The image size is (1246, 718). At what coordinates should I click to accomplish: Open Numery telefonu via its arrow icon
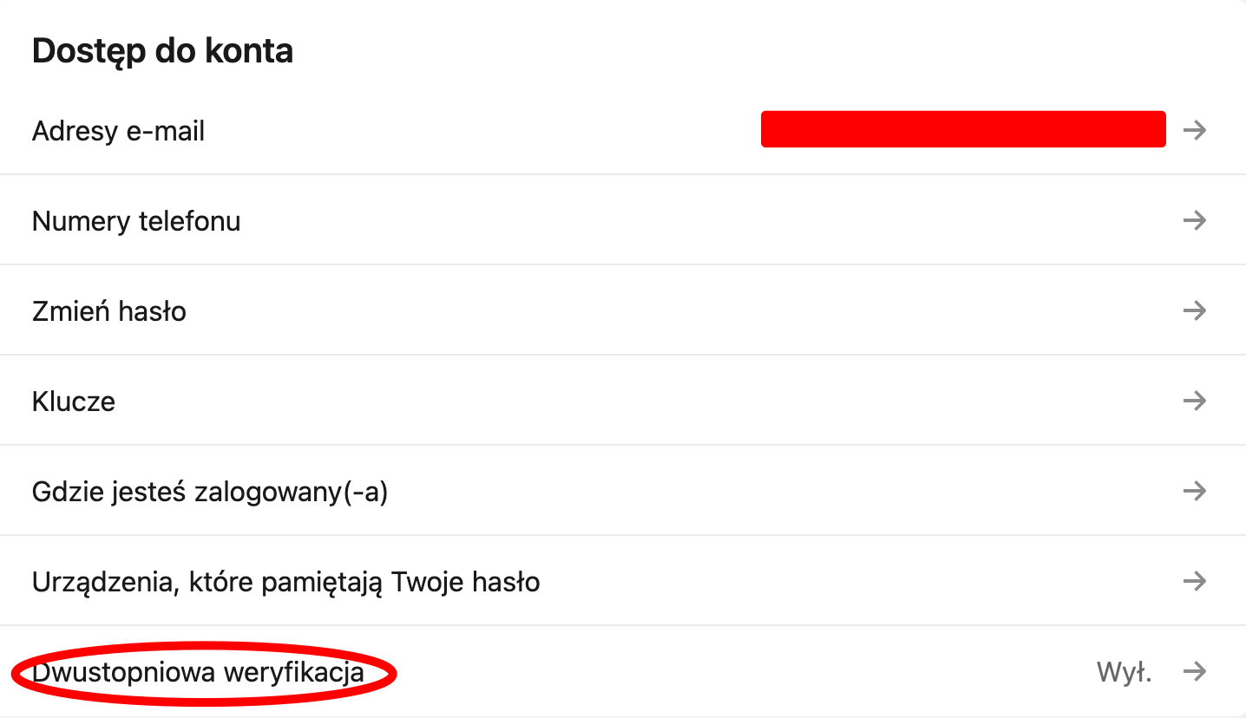[x=1195, y=221]
